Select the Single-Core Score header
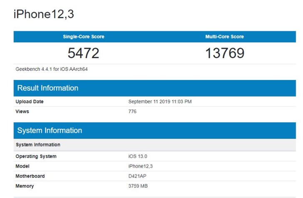This screenshot has height=198, width=303. coord(83,37)
